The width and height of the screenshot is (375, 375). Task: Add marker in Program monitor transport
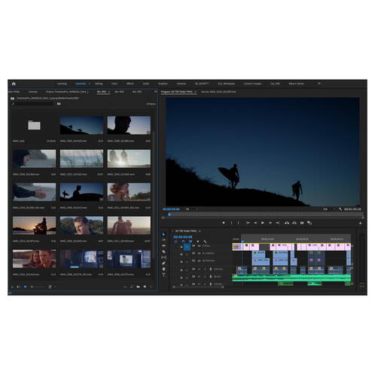point(224,223)
